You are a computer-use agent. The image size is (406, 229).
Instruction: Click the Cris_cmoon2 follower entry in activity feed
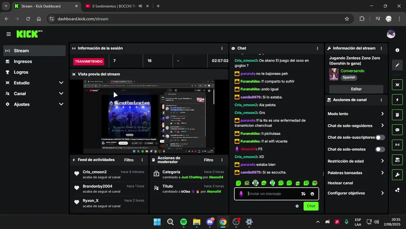coord(109,174)
